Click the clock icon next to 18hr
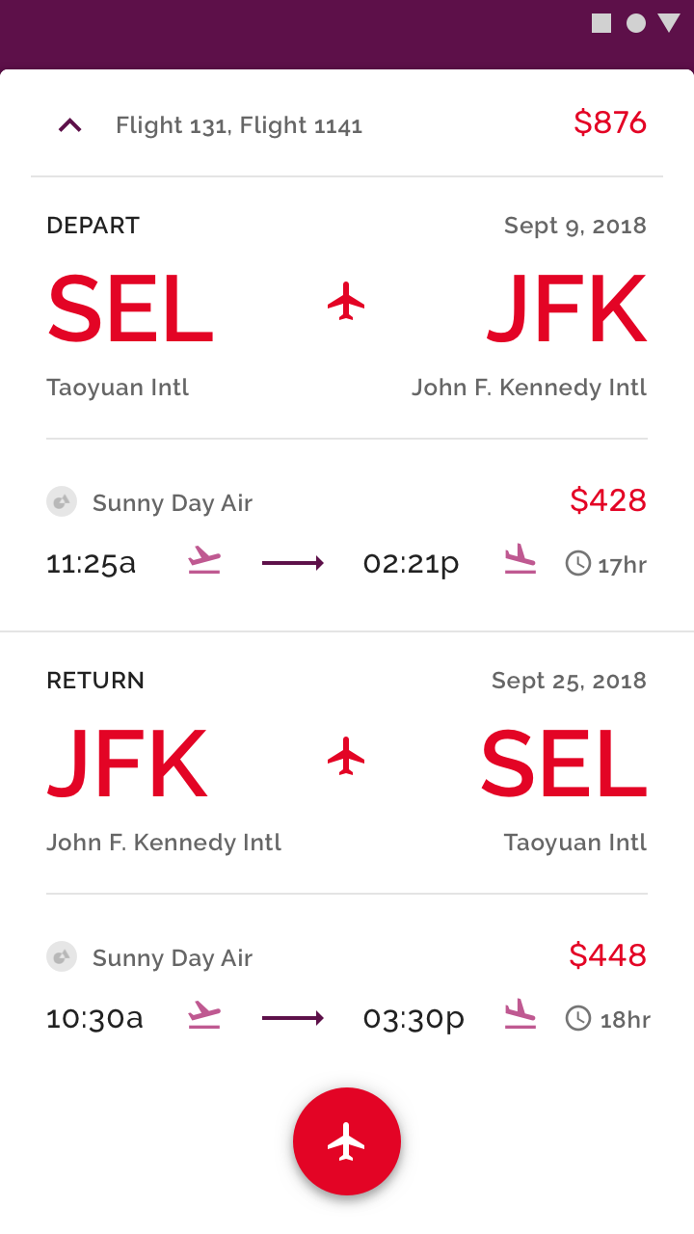The width and height of the screenshot is (694, 1234). pyautogui.click(x=578, y=1018)
